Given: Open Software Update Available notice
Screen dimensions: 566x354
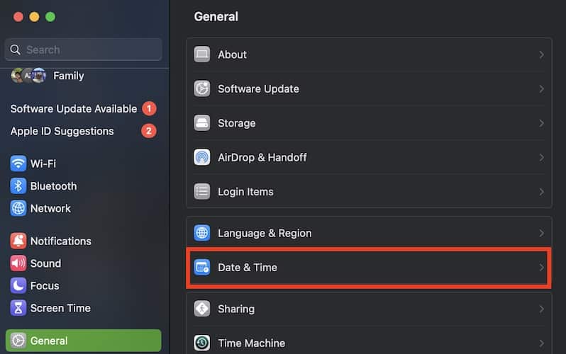Looking at the screenshot, I should pos(74,109).
